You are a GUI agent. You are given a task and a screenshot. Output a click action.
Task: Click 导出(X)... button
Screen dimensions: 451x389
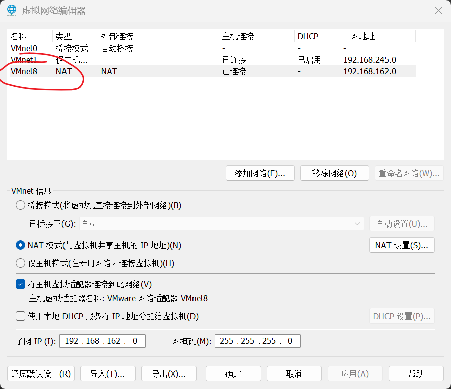click(168, 374)
